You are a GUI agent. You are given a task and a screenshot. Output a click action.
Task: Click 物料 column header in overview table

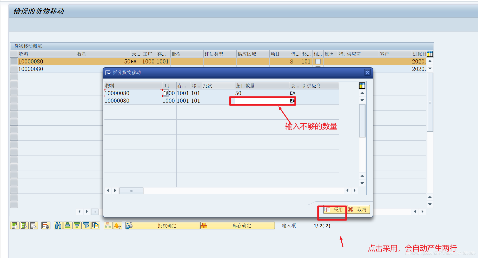point(47,54)
